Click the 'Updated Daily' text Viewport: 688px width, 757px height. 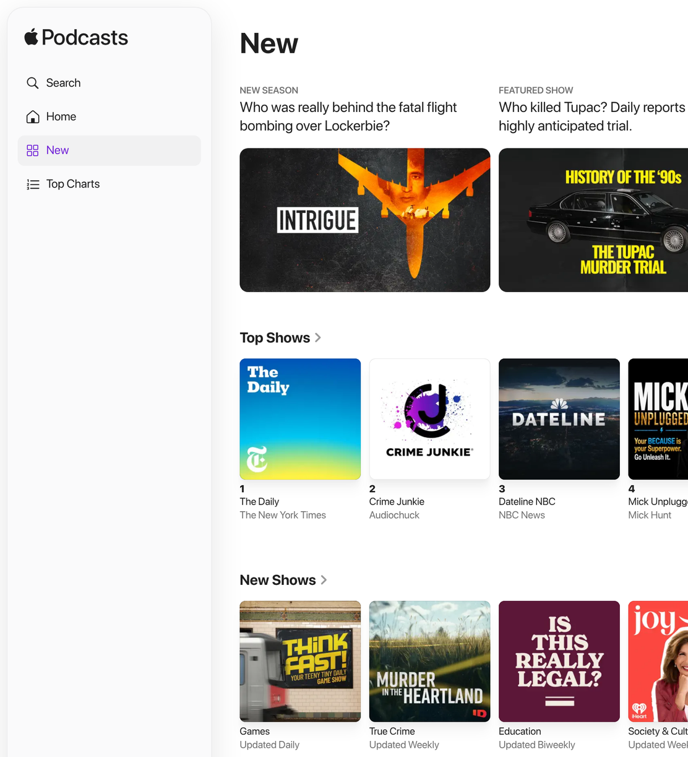tap(270, 745)
